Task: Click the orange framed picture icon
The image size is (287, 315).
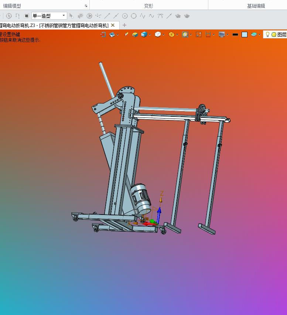Action: 199,35
